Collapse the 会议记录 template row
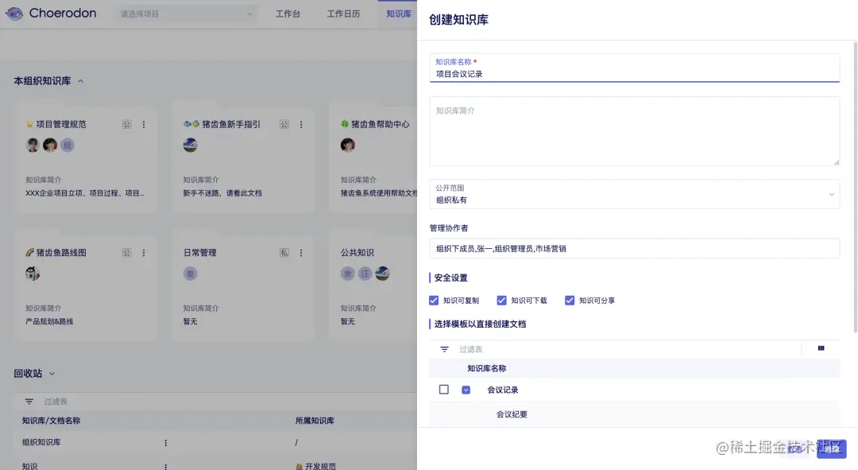Viewport: 858px width, 470px height. pos(465,390)
